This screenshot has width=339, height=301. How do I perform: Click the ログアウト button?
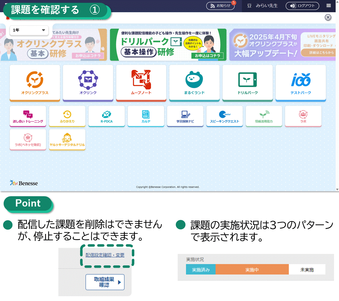point(302,6)
